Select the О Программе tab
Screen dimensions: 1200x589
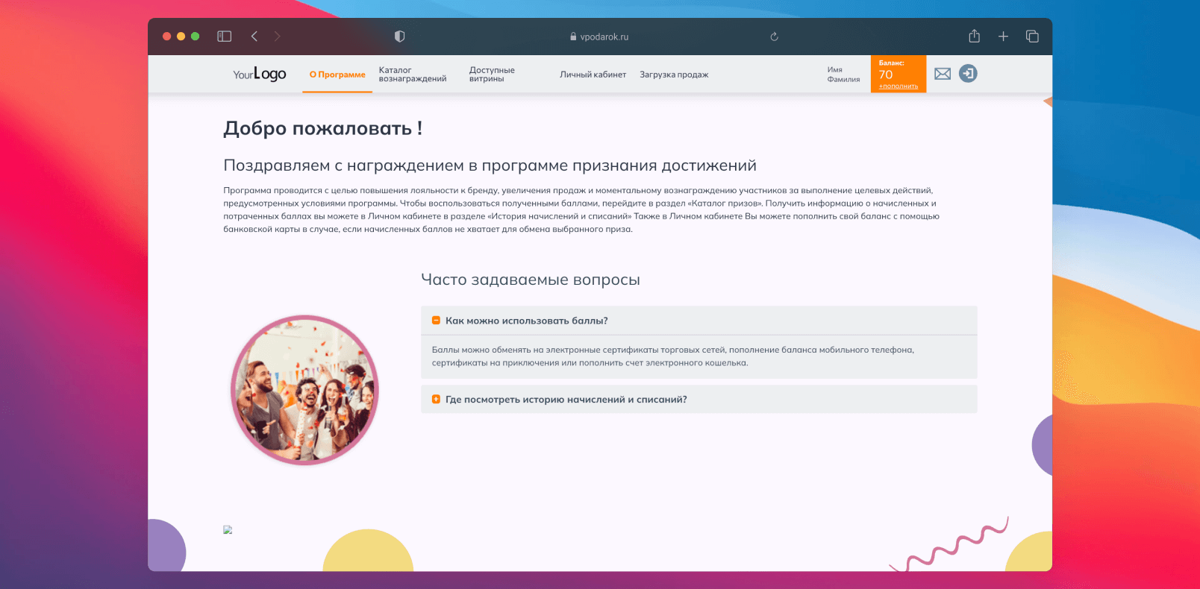337,75
